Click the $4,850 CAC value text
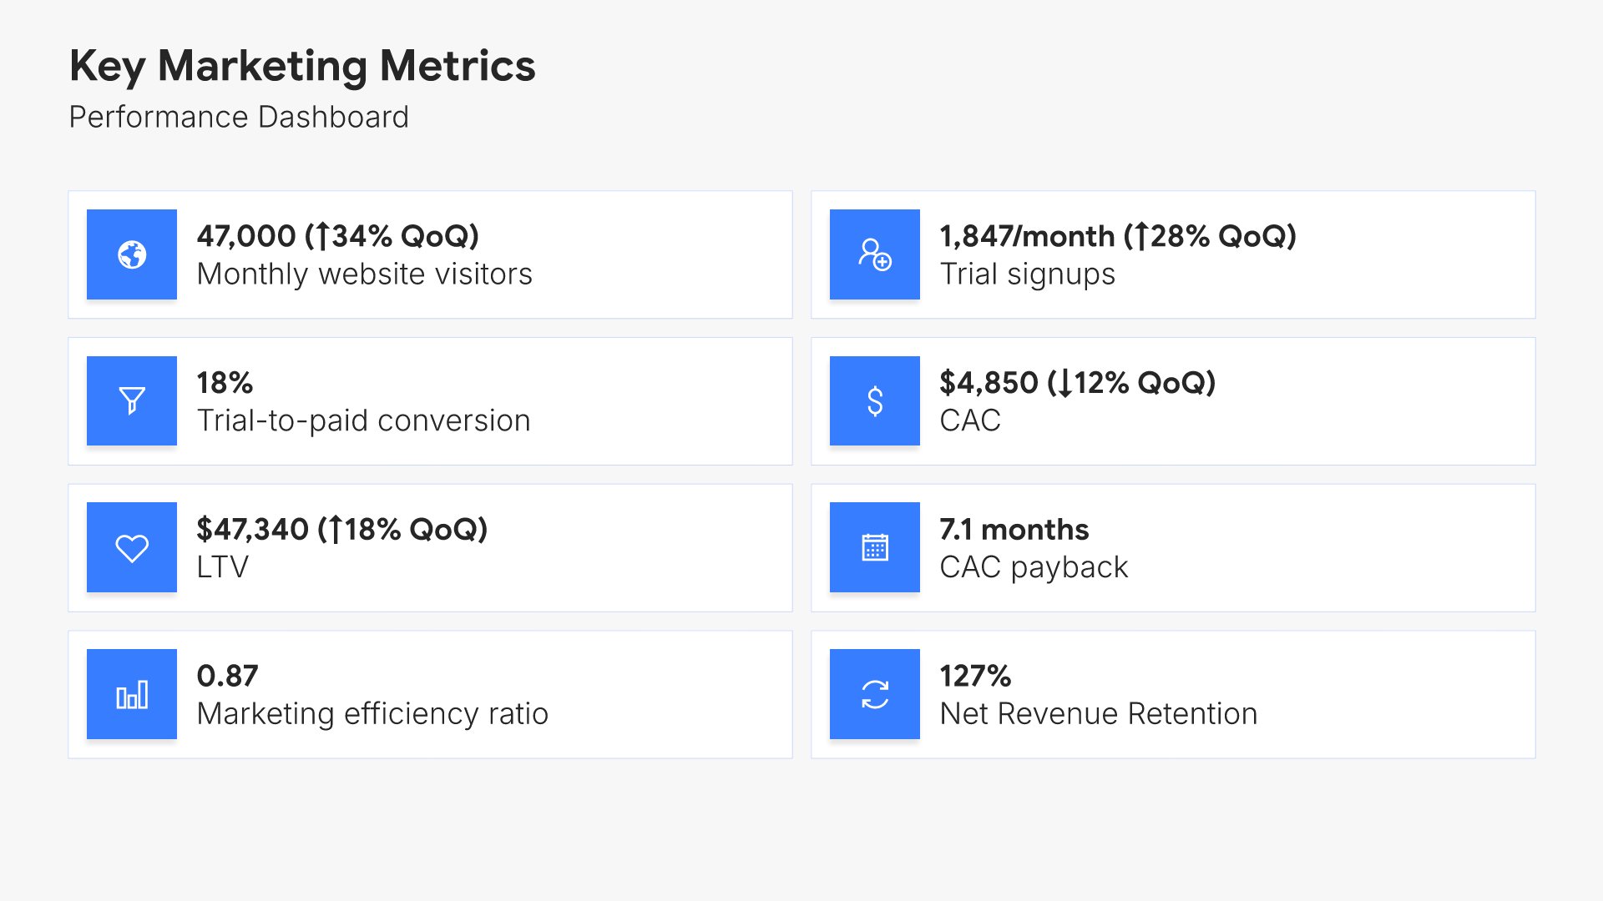Image resolution: width=1603 pixels, height=901 pixels. coord(1077,383)
